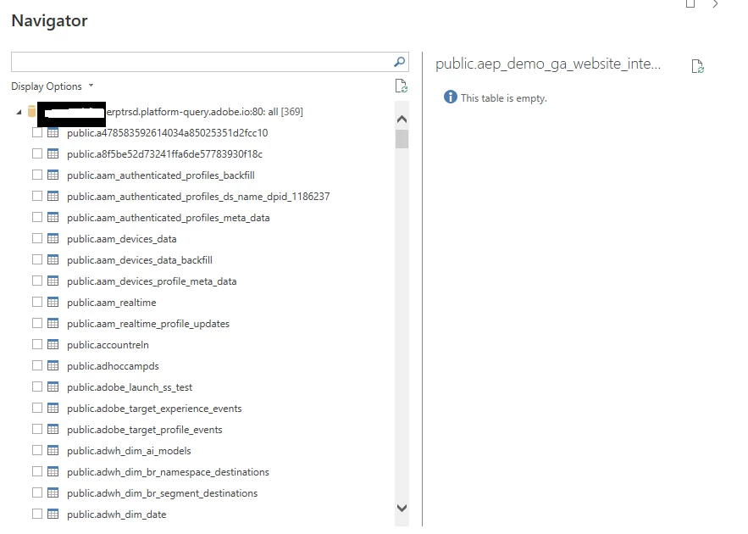Click table icon beside public.adobe_target_profile_events
748x534 pixels.
[53, 430]
